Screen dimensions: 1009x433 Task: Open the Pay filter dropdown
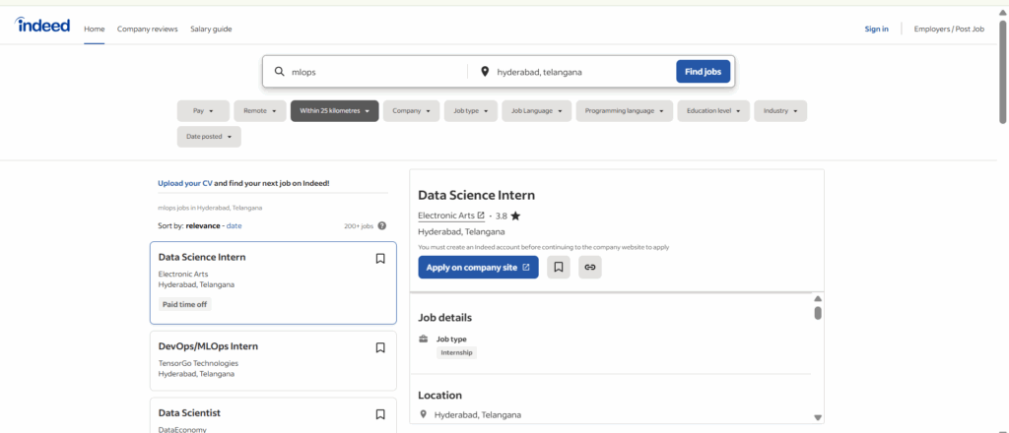[203, 111]
